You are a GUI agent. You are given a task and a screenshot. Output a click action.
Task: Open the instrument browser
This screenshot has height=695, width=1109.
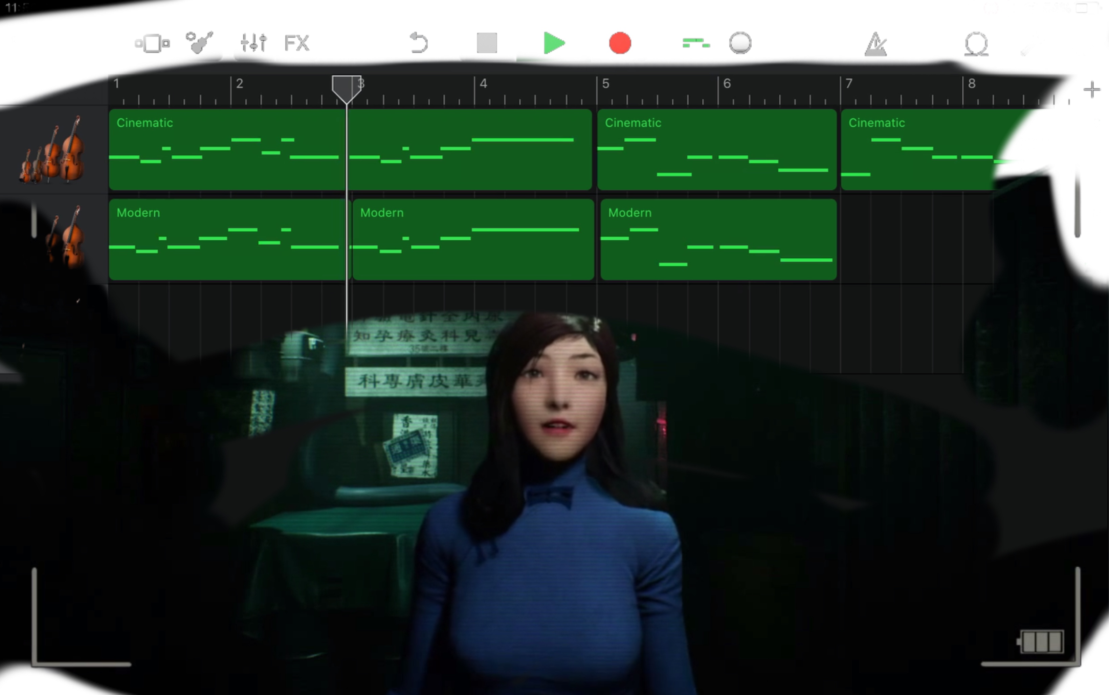pyautogui.click(x=200, y=43)
